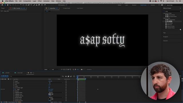The image size is (183, 103).
Task: Switch to the Layer (none) tab
Action: 80,8
